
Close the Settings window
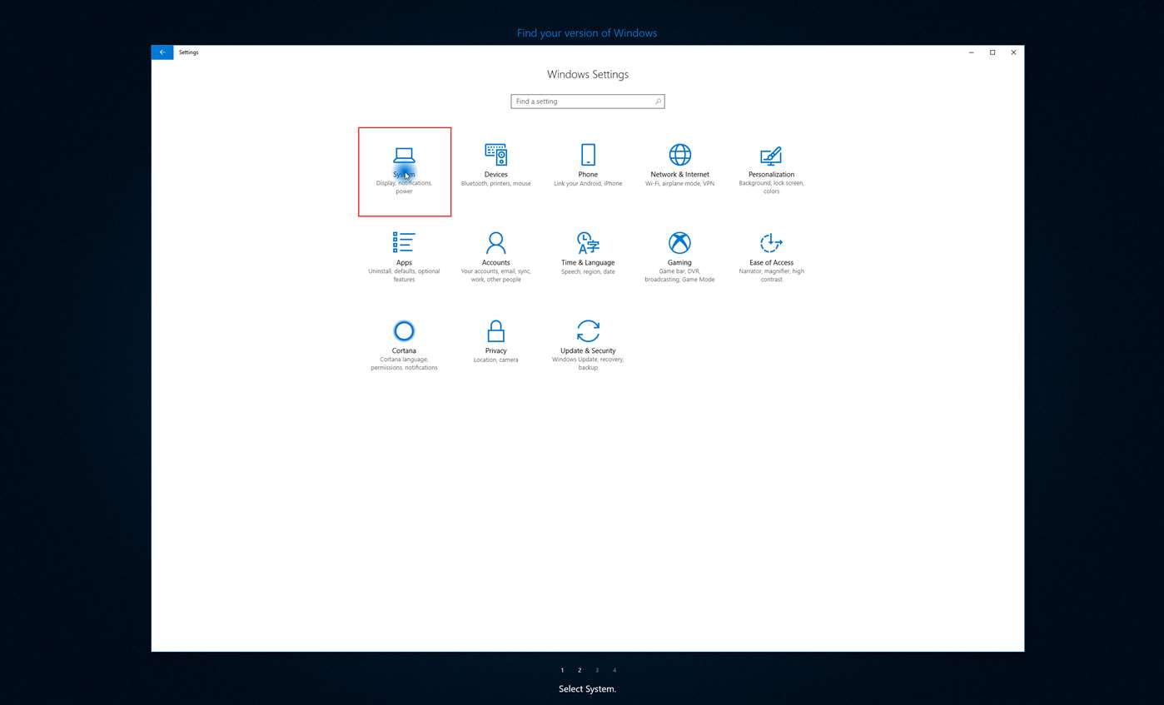(1013, 52)
